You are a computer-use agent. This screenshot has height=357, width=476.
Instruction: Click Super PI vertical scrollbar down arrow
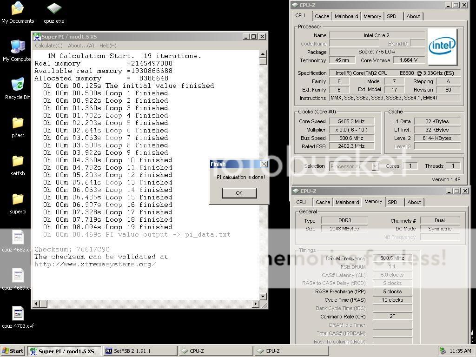[x=263, y=296]
